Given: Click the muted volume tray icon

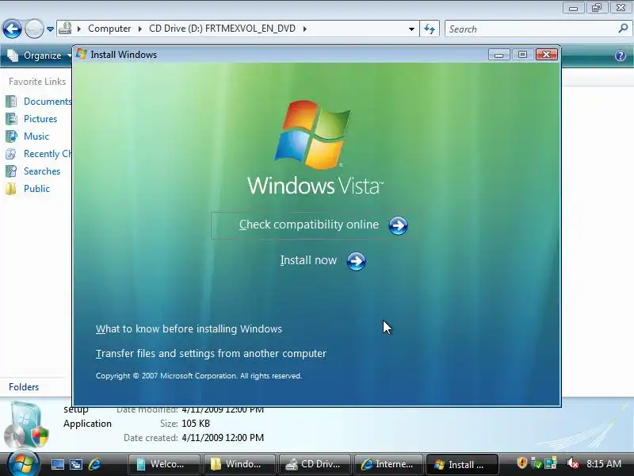Looking at the screenshot, I should coord(572,463).
